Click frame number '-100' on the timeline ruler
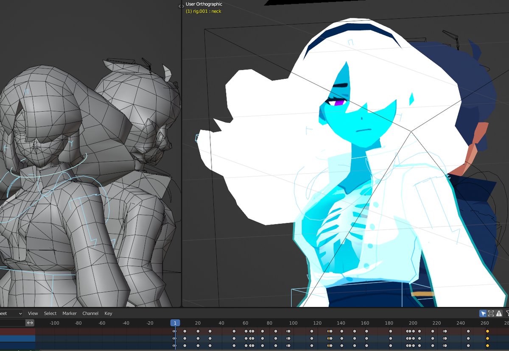This screenshot has height=351, width=509. [x=54, y=323]
